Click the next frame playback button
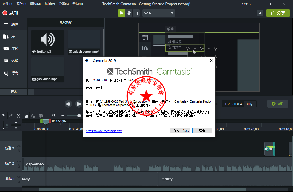The width and height of the screenshot is (293, 192). tap(79, 104)
